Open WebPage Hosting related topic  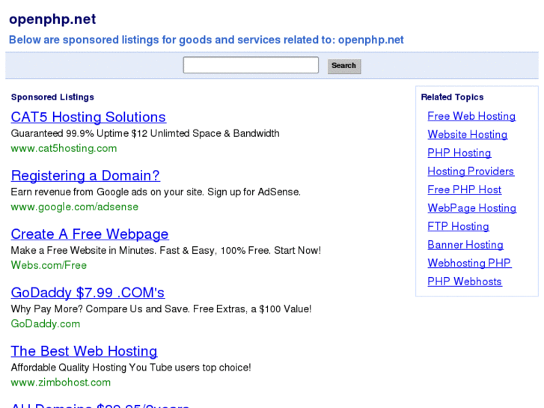pos(471,208)
